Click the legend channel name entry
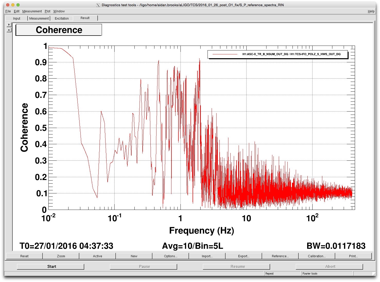Image resolution: width=380 pixels, height=282 pixels. tap(291, 54)
